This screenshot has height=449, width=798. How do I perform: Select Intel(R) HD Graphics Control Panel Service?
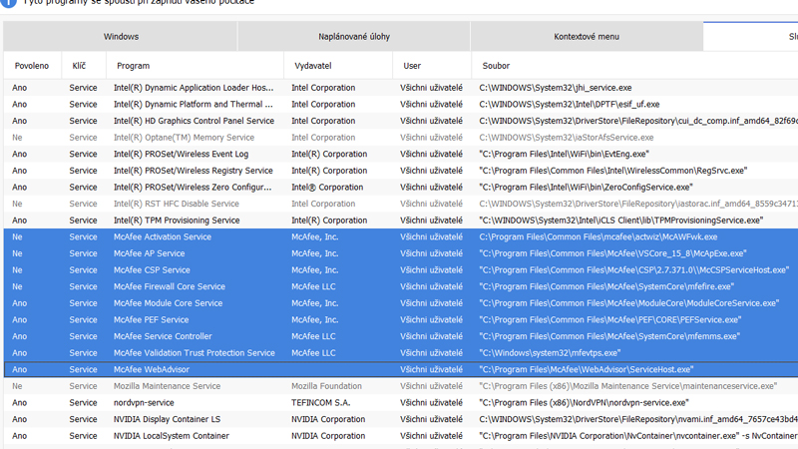(401, 121)
